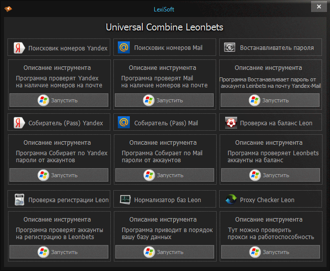The width and height of the screenshot is (330, 271).
Task: Click the LexiSoft app icon in title bar
Action: tap(8, 9)
